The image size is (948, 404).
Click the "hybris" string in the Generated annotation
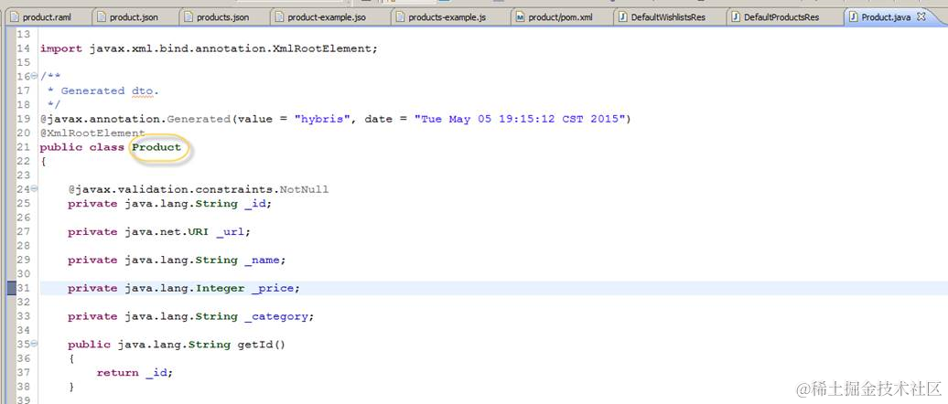(322, 119)
